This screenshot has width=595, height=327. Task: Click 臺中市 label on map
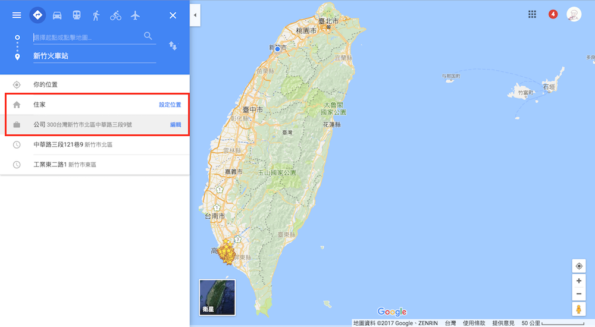(253, 109)
